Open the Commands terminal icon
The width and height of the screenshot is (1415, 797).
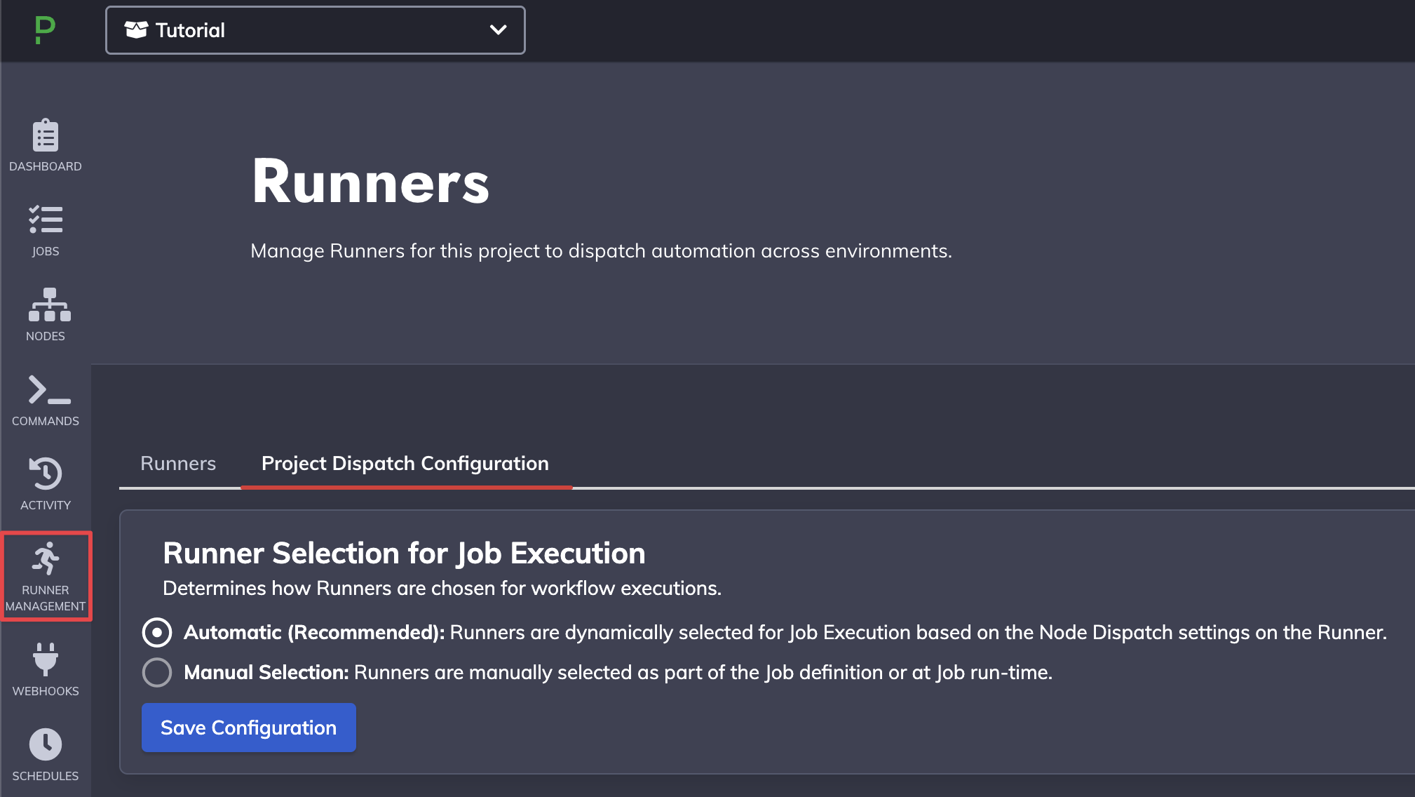[x=49, y=390]
